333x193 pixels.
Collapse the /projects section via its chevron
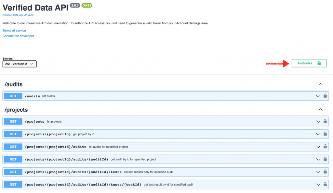pyautogui.click(x=321, y=109)
